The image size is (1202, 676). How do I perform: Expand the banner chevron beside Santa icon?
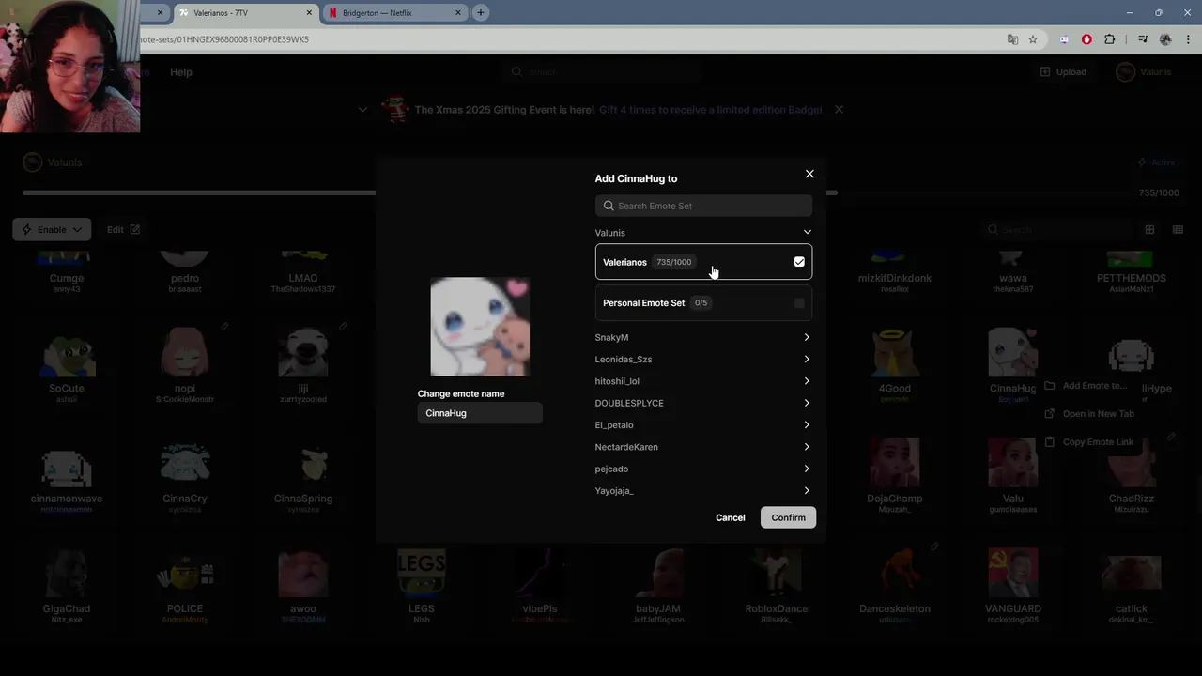362,110
